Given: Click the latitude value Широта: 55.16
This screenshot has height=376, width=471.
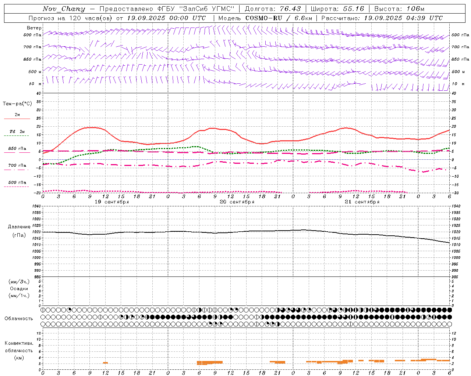Looking at the screenshot, I should 337,9.
